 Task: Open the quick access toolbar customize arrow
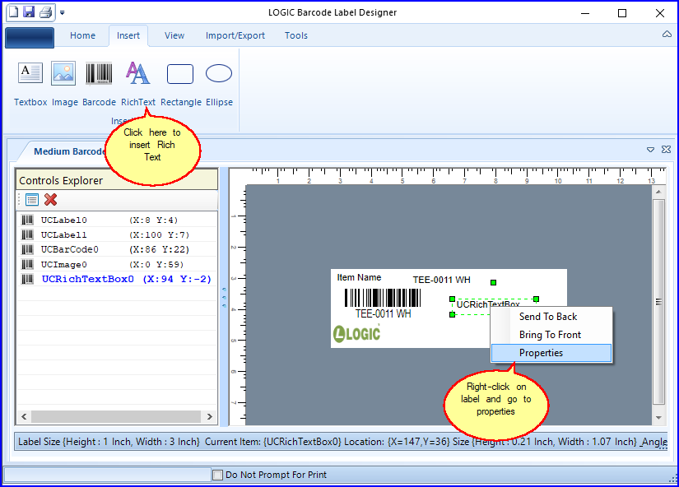[63, 12]
